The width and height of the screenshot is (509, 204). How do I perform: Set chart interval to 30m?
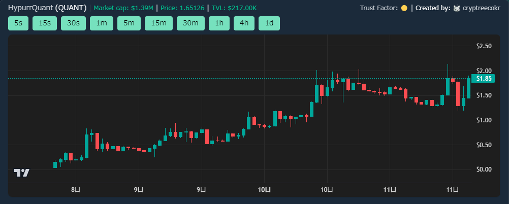click(x=190, y=23)
